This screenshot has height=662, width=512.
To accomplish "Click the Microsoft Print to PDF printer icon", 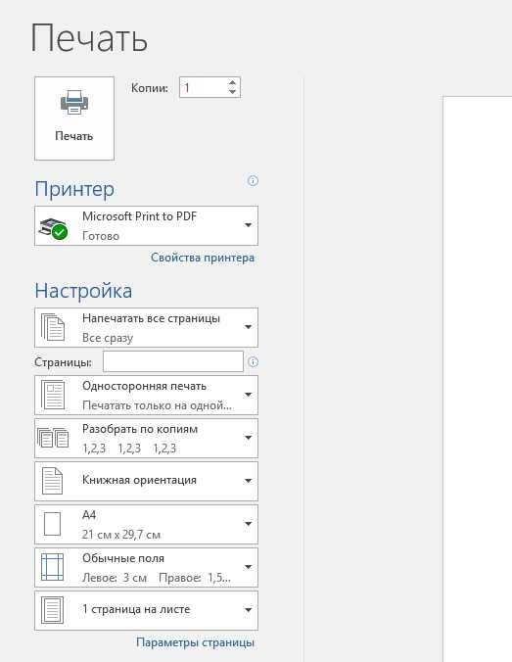I will (53, 228).
